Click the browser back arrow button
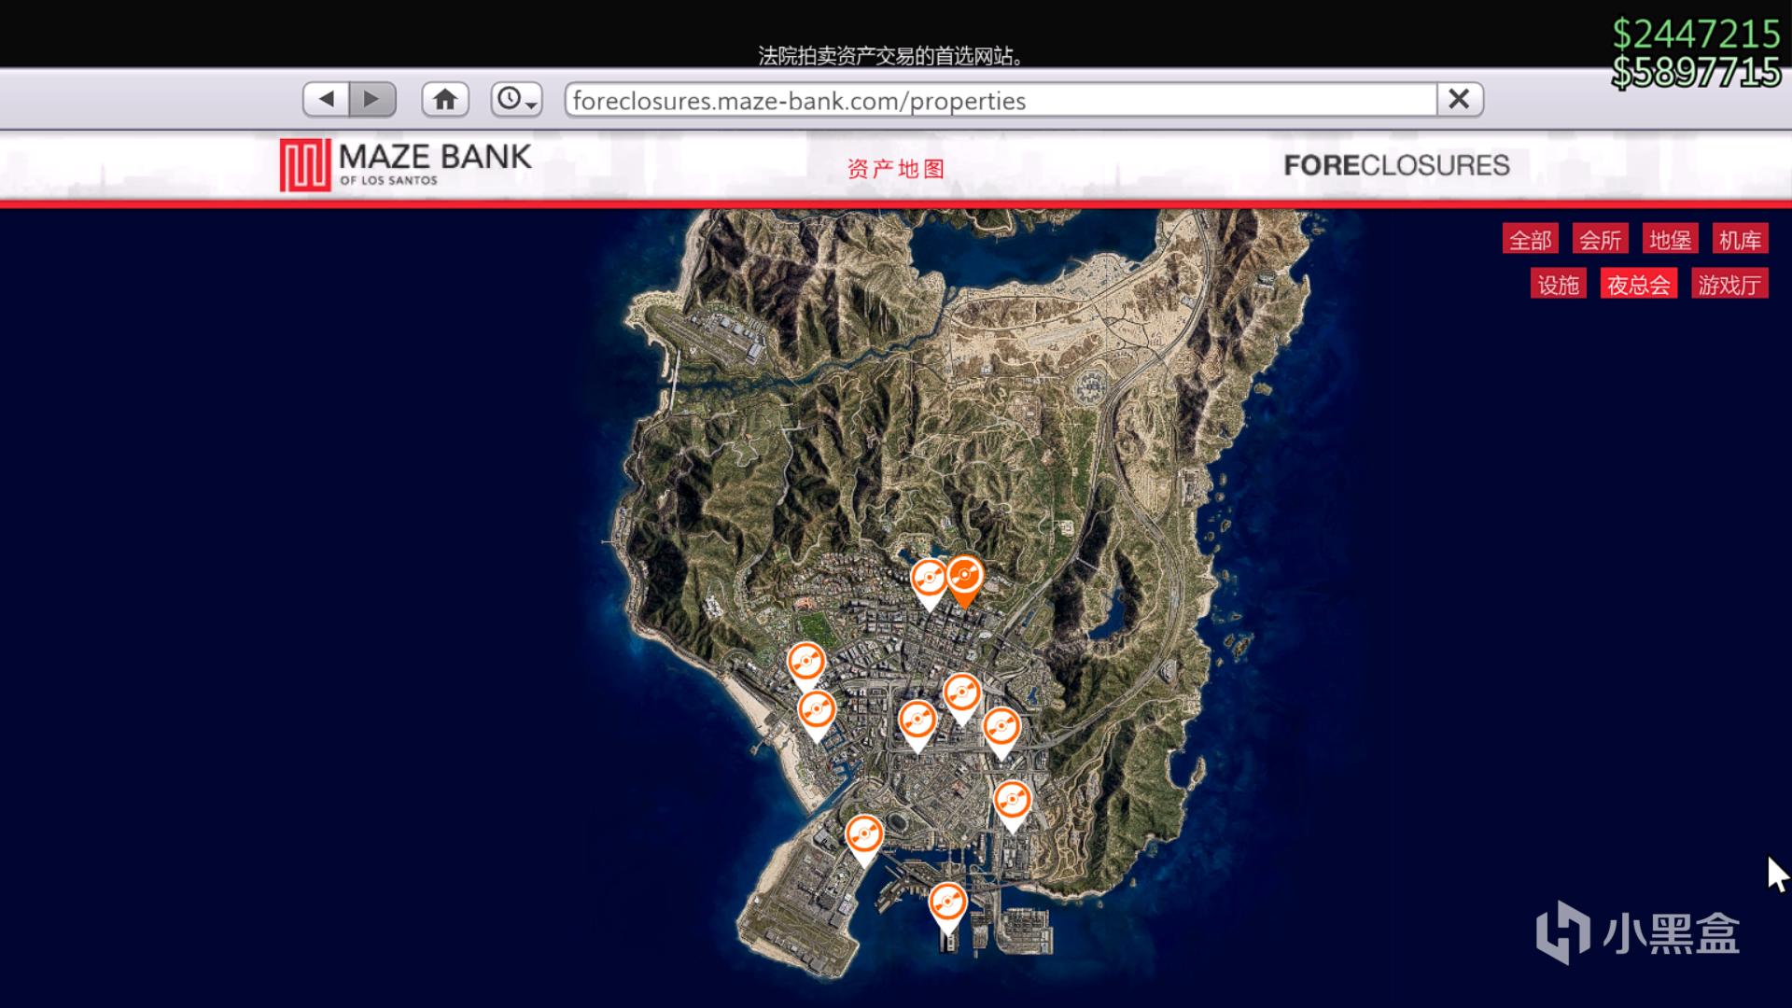 (x=326, y=99)
